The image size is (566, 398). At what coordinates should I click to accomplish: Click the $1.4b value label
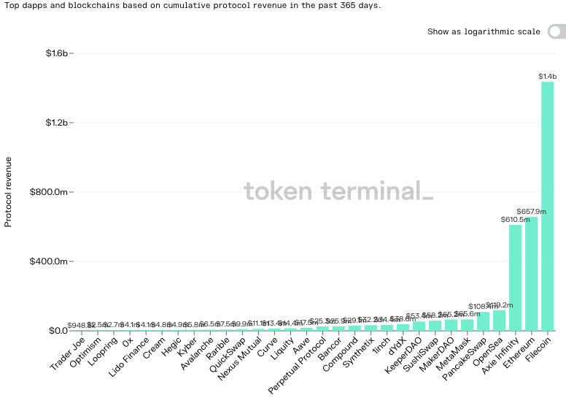[x=547, y=76]
